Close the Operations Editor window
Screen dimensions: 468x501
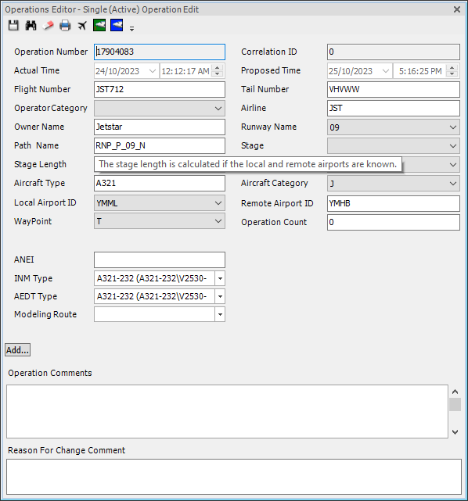pos(457,9)
